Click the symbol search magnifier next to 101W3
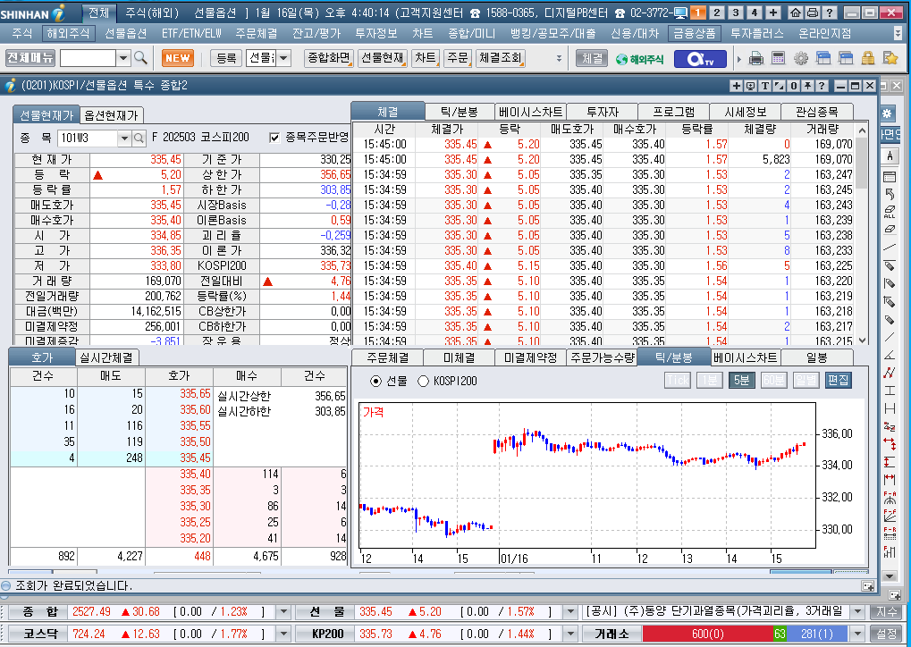Viewport: 911px width, 647px height. point(139,139)
